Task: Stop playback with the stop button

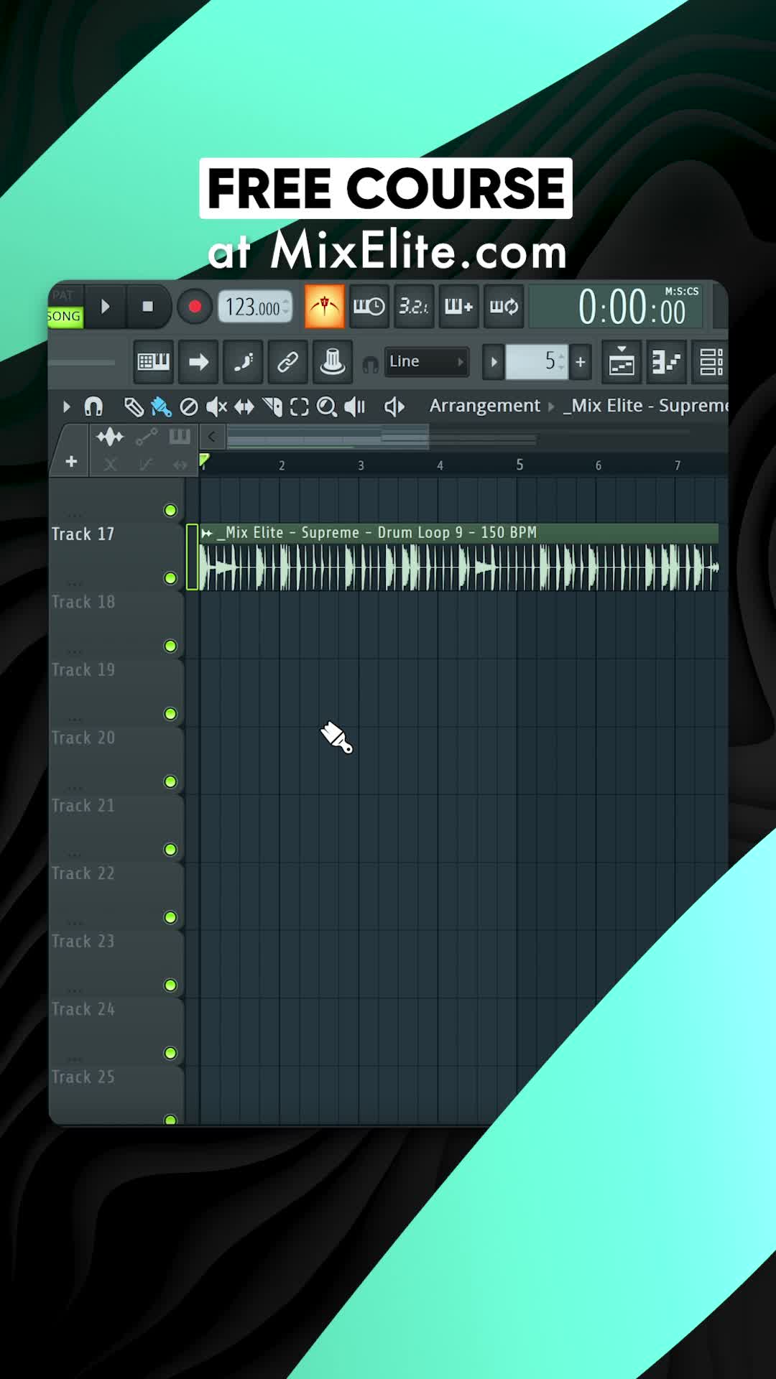Action: [148, 307]
